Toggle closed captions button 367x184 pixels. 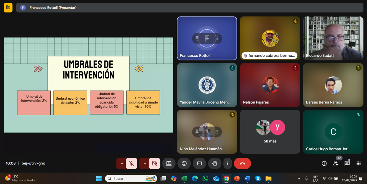[x=199, y=163]
